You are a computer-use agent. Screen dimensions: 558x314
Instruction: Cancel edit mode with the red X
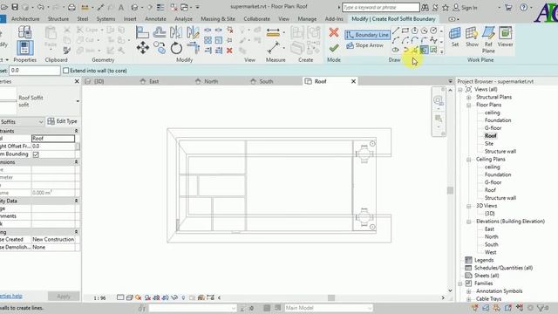pos(333,32)
